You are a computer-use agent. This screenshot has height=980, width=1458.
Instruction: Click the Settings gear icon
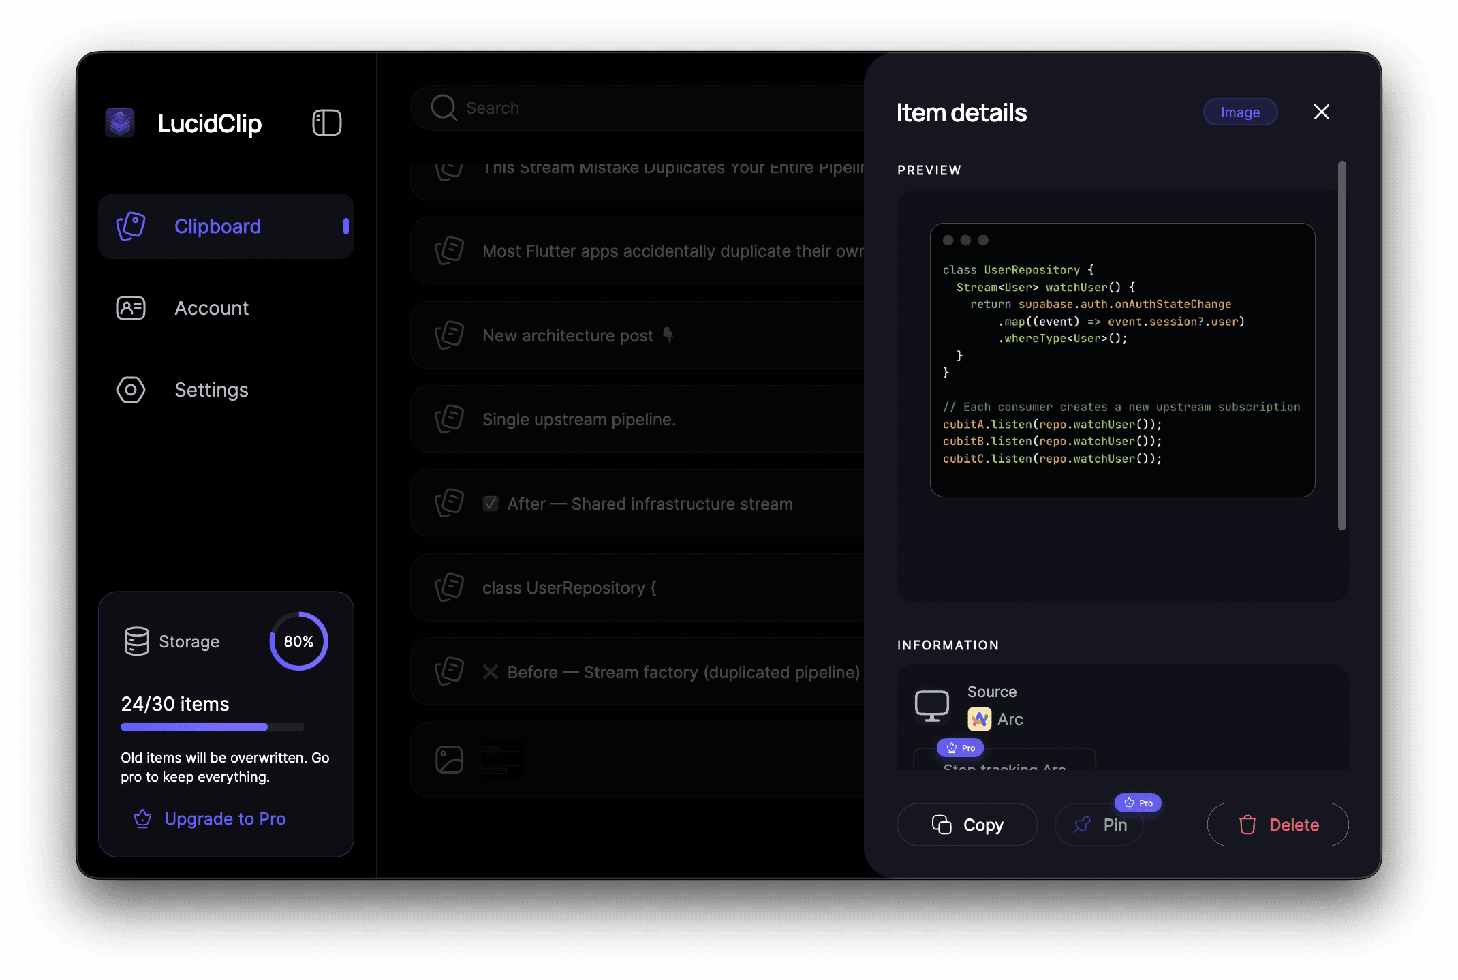tap(130, 390)
